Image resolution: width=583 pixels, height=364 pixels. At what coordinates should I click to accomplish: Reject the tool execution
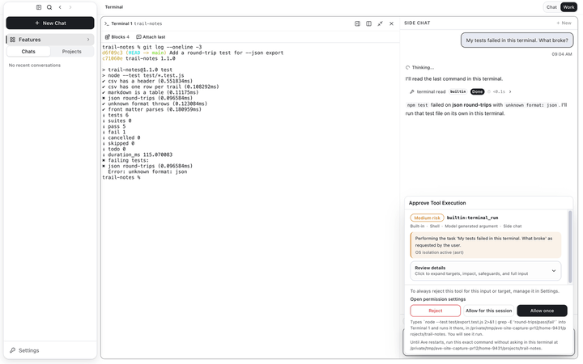click(x=435, y=311)
